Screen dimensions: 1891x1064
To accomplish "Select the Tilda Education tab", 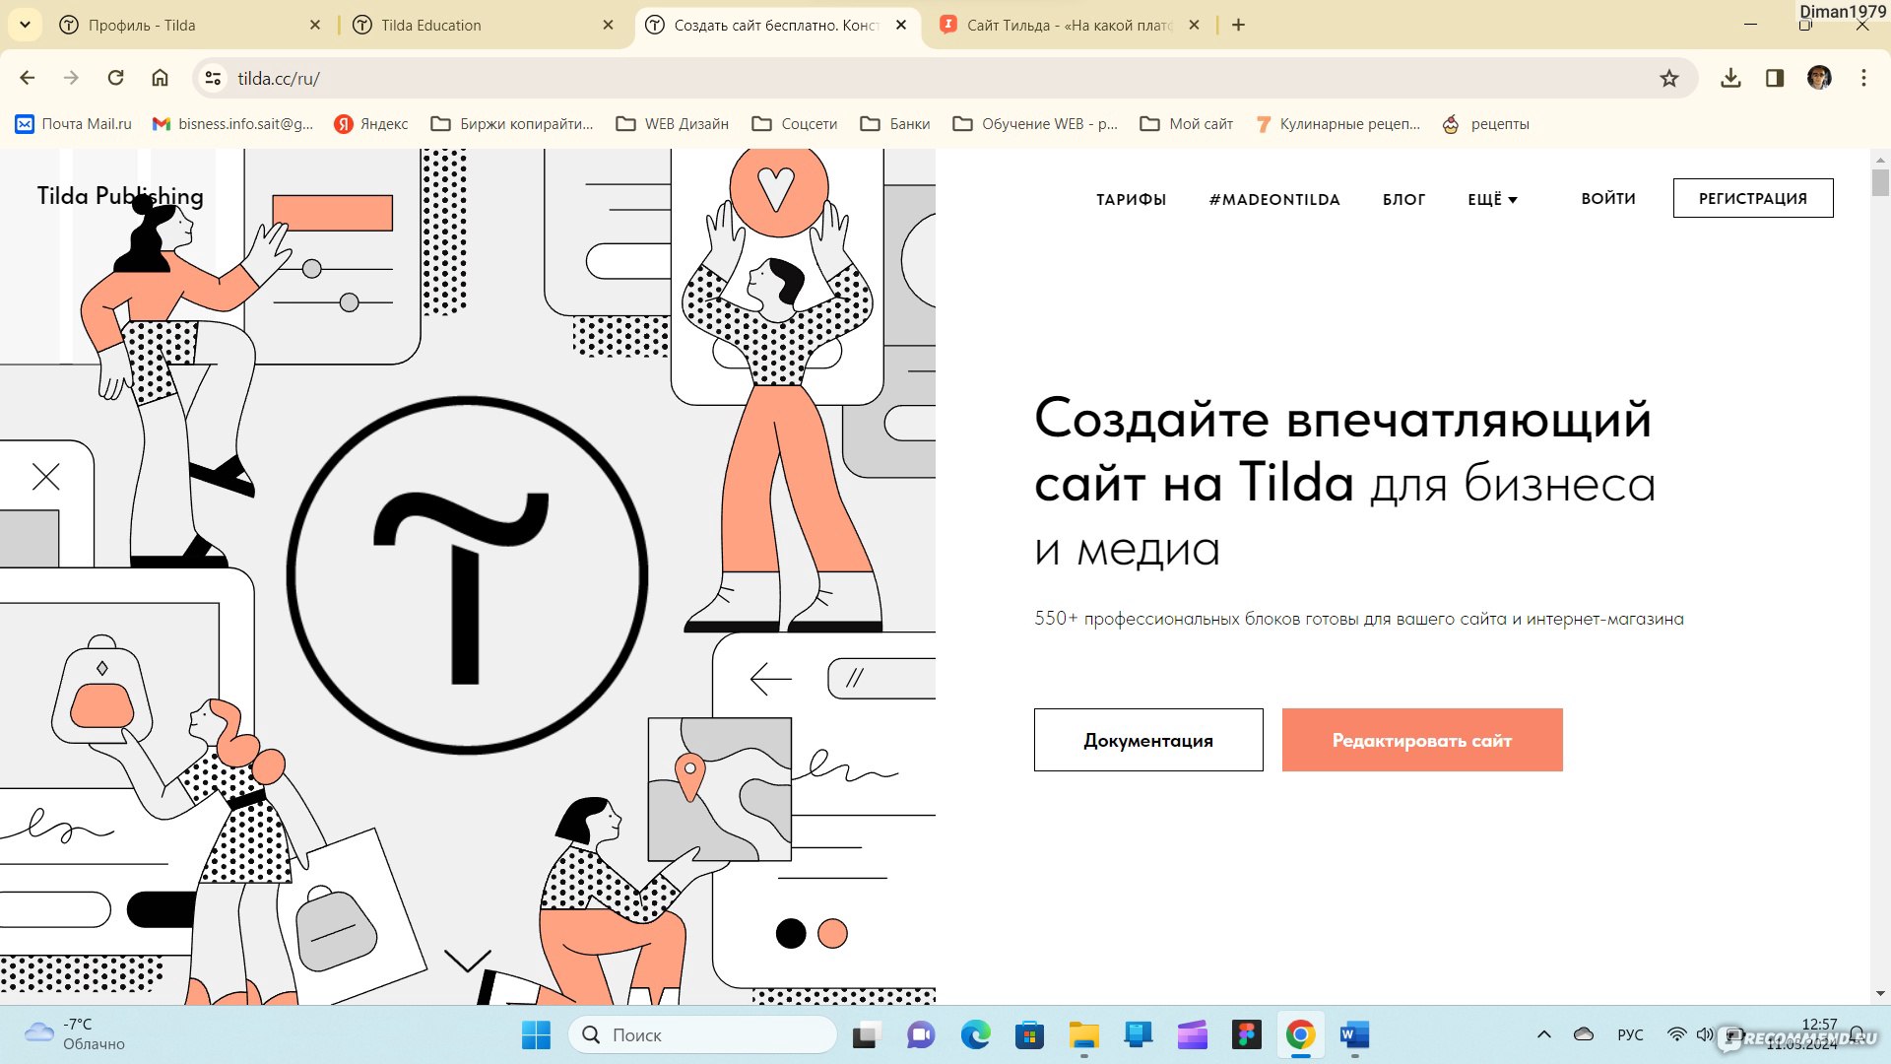I will 481,25.
